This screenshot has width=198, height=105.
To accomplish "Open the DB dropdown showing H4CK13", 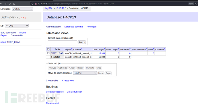I will (x=17, y=26).
